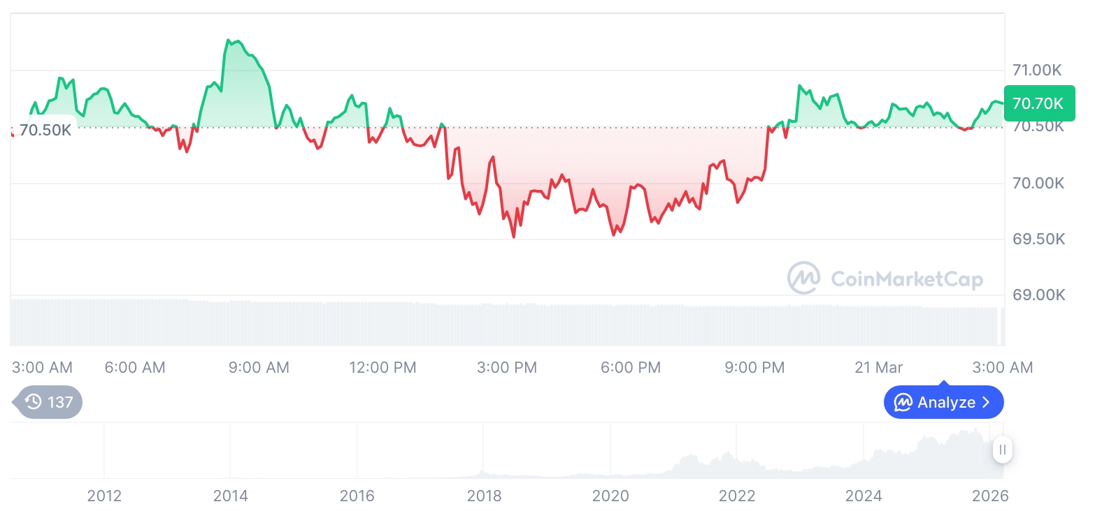
Task: Click the CoinMarketCap AI icon in Analyze button
Action: click(x=903, y=403)
